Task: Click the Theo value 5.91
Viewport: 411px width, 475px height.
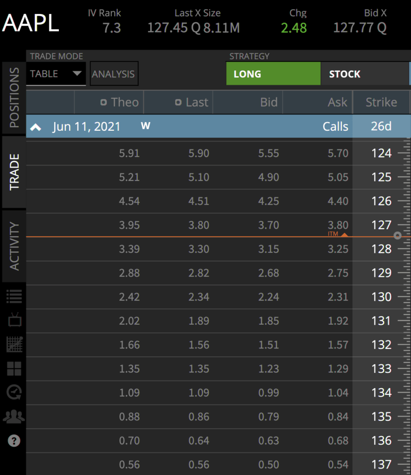Action: [x=129, y=153]
